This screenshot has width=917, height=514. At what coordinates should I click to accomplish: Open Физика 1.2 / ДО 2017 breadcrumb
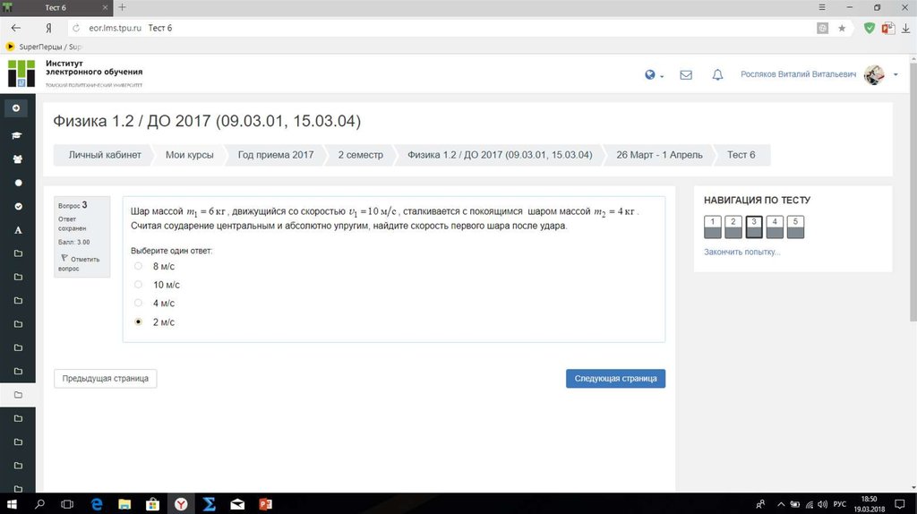click(500, 155)
